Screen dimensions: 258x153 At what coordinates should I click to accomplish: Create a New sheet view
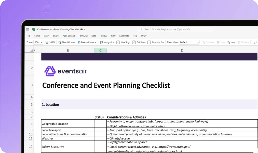[x=231, y=42]
